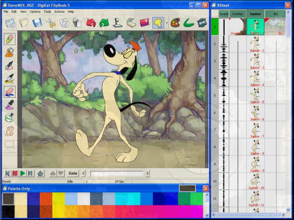Open the Edit menu
294x220 pixels.
(14, 12)
